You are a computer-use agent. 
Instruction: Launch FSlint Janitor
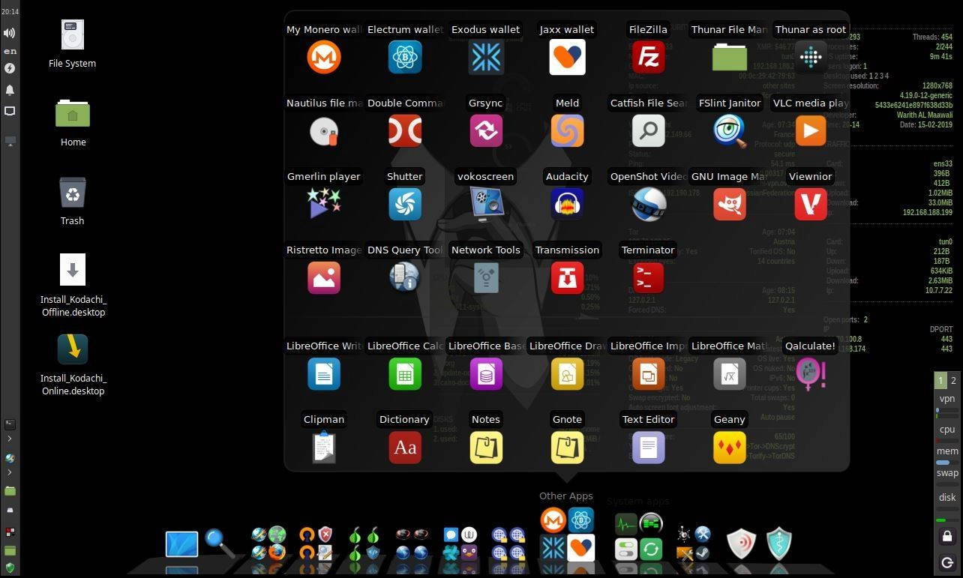click(x=729, y=130)
